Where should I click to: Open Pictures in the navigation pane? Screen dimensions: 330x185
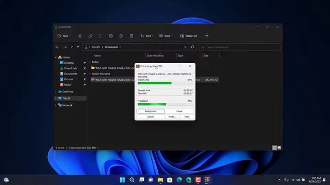point(69,79)
